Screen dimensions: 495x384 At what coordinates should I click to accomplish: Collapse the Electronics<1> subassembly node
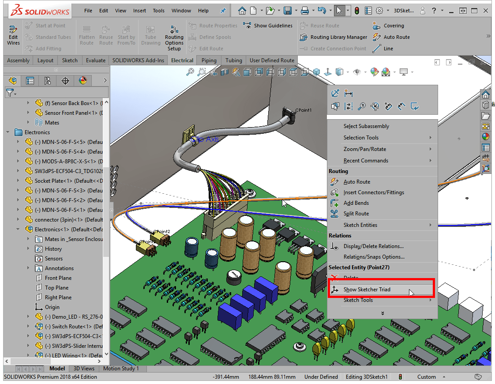pyautogui.click(x=18, y=229)
